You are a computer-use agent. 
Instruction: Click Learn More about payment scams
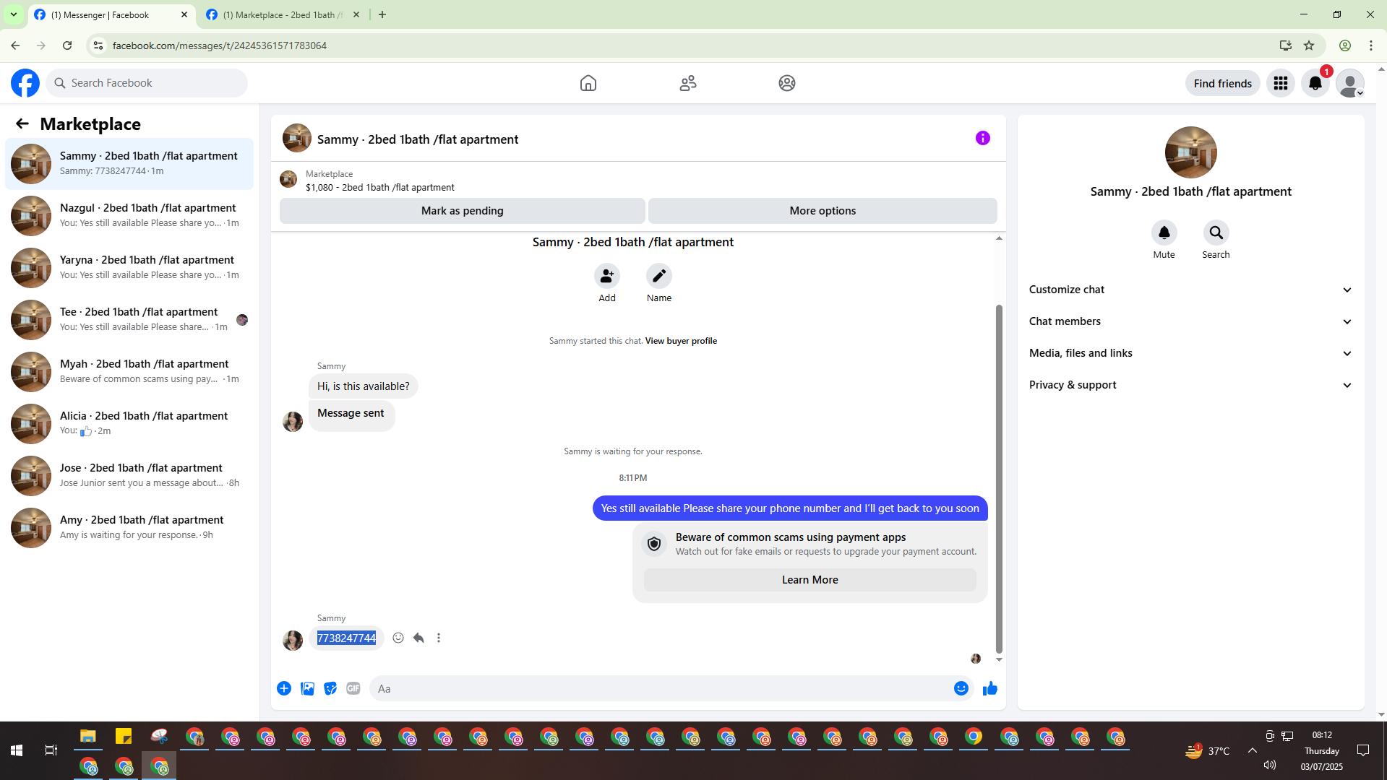coord(810,580)
